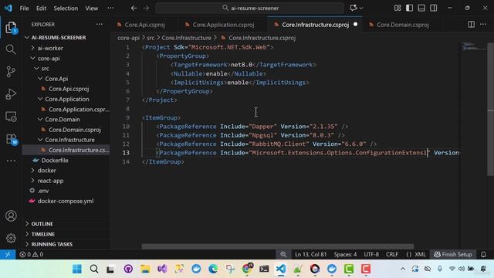Open the Explorer view in activity bar
Viewport: 494px width, 278px height.
coord(11,28)
